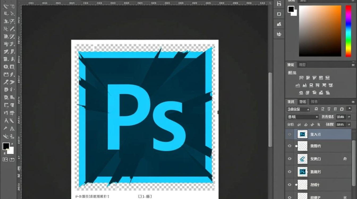The height and width of the screenshot is (199, 357).
Task: Open the first collapsed panel icon in the side dock
Action: pyautogui.click(x=279, y=4)
